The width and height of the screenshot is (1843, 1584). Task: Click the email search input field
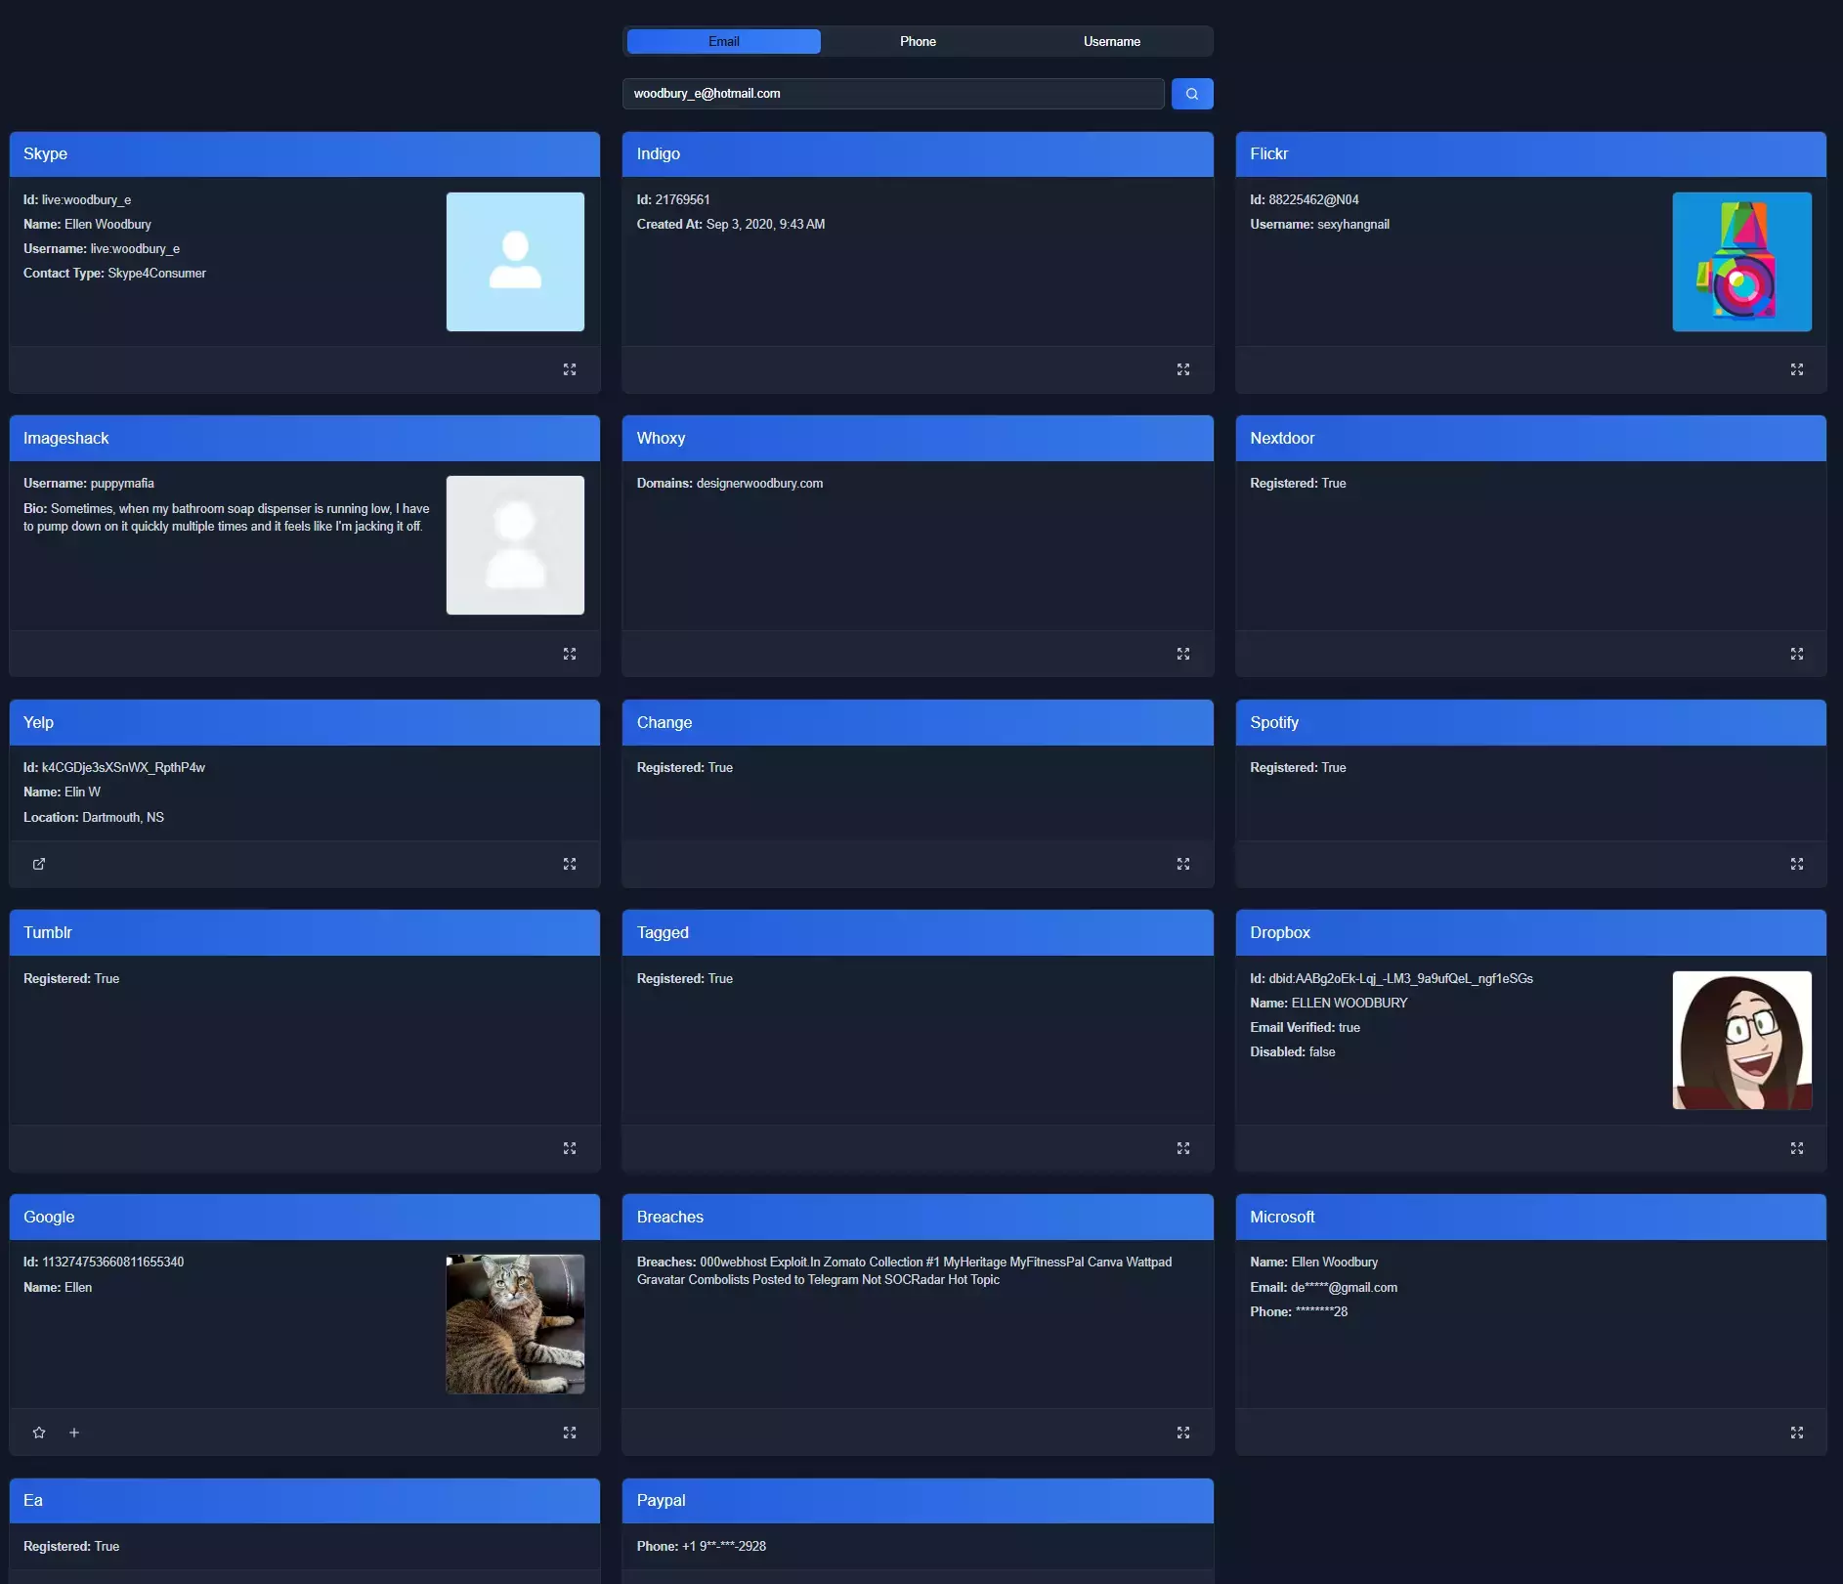[892, 94]
